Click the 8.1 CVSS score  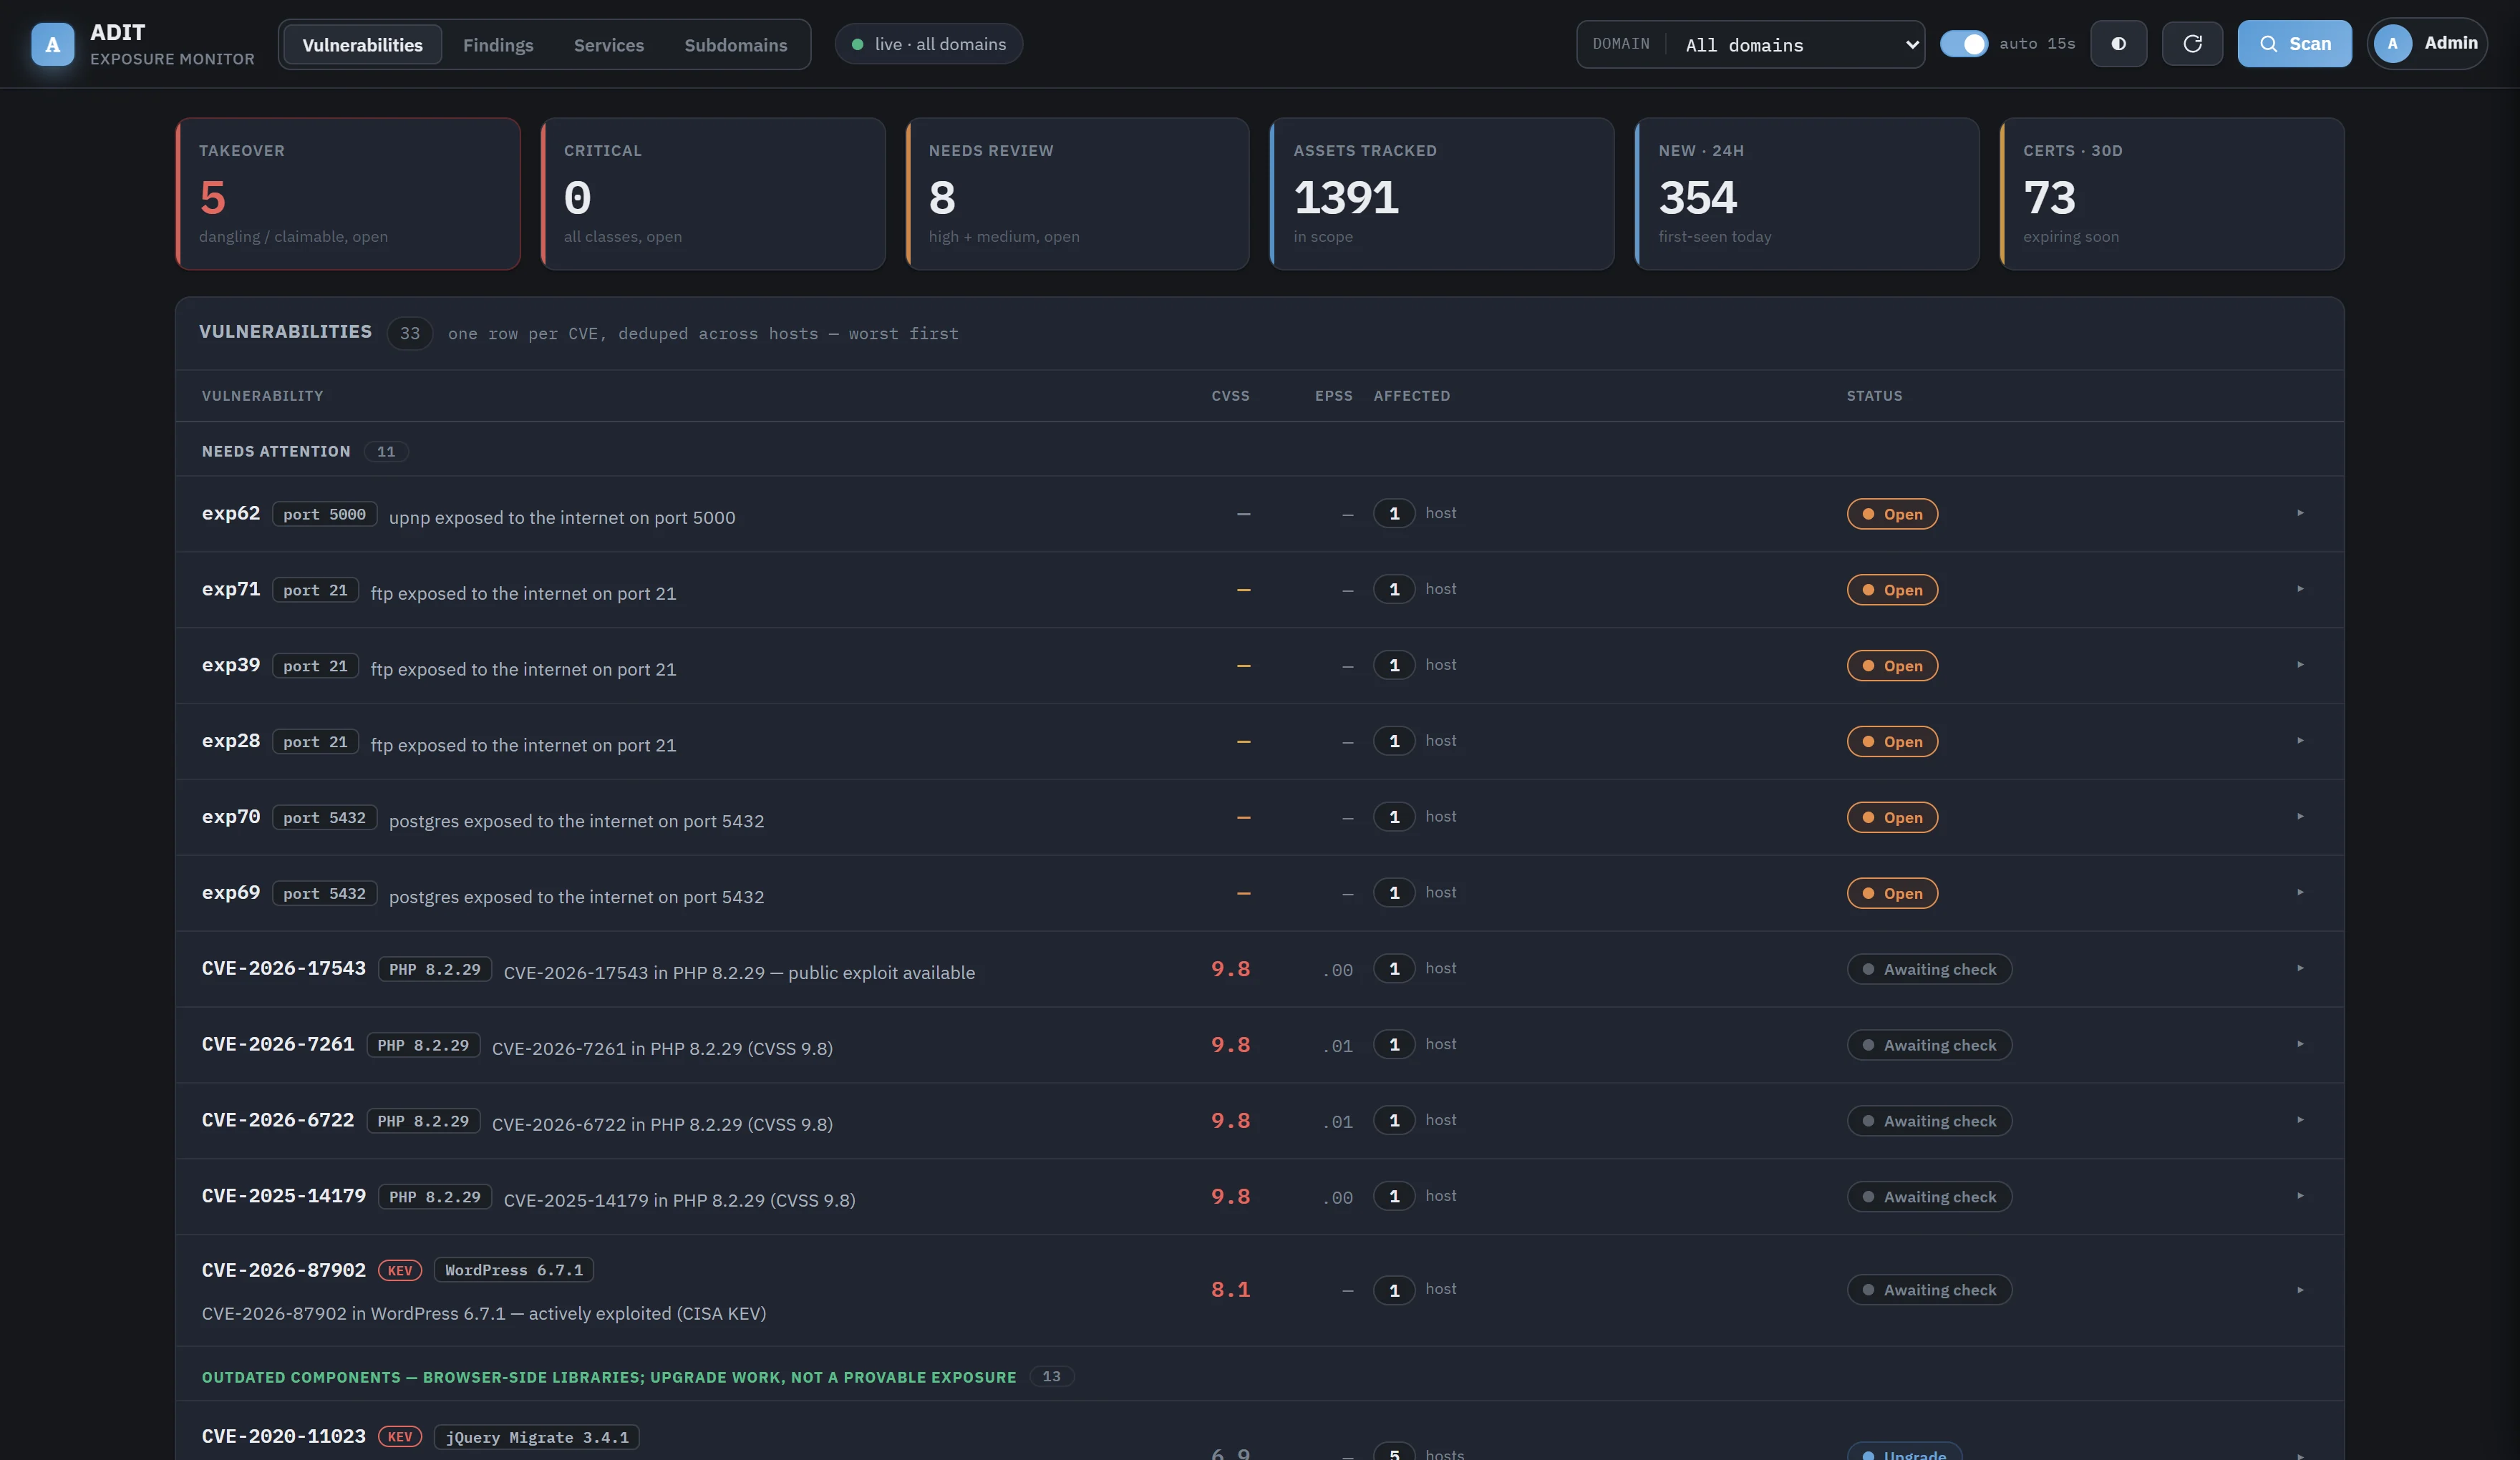click(x=1230, y=1290)
